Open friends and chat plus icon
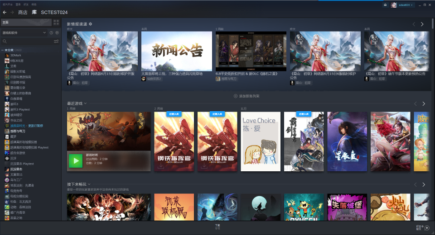Screen dimensions: 435x235 coord(427,228)
